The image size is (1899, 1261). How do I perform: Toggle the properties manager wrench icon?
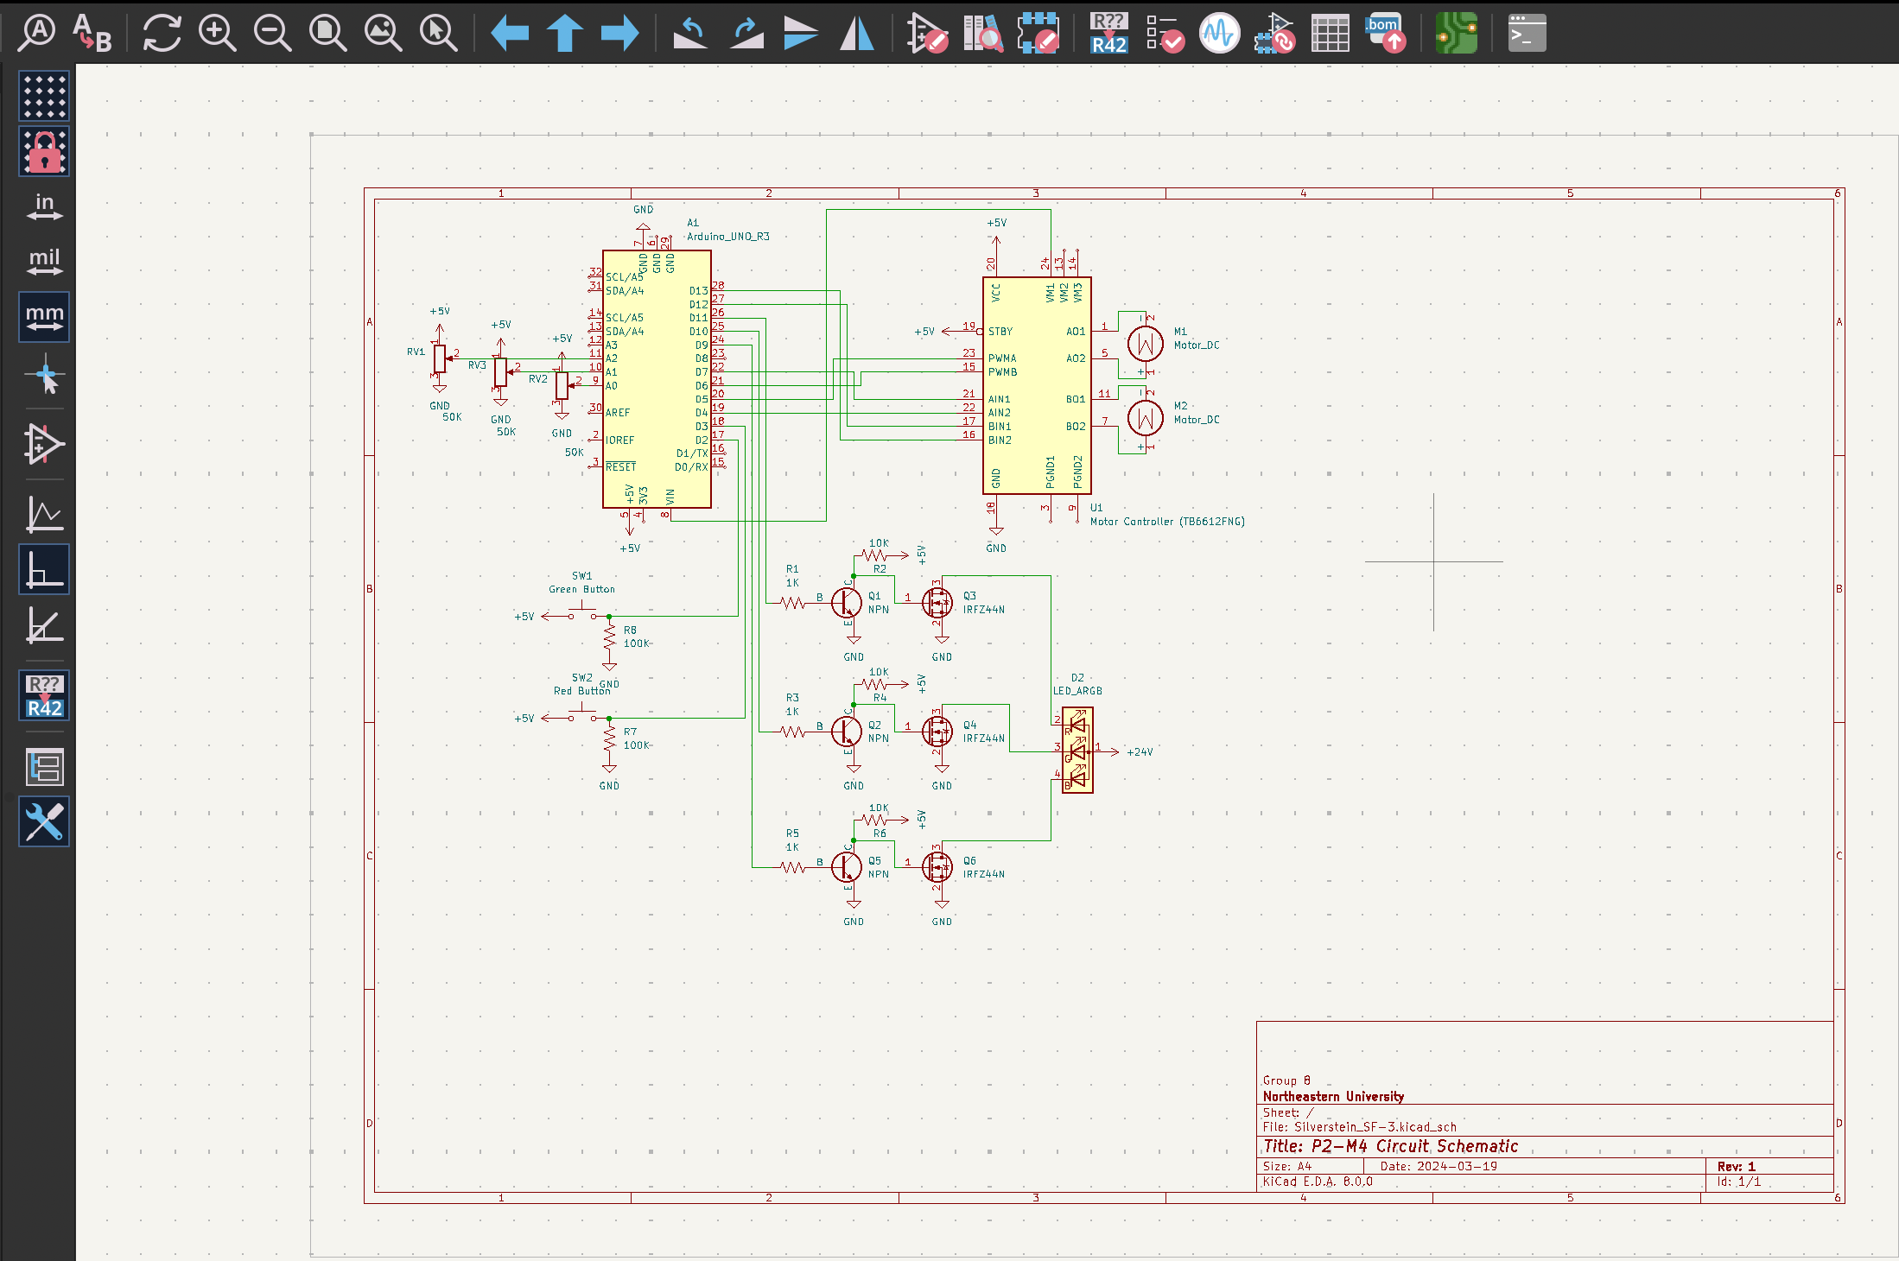[x=44, y=821]
